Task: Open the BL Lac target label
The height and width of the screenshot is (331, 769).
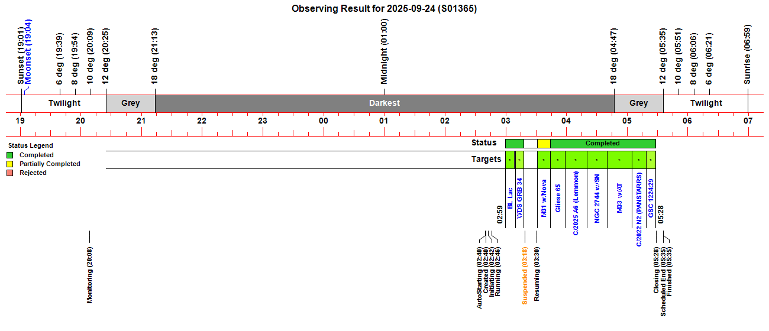Action: pyautogui.click(x=510, y=198)
